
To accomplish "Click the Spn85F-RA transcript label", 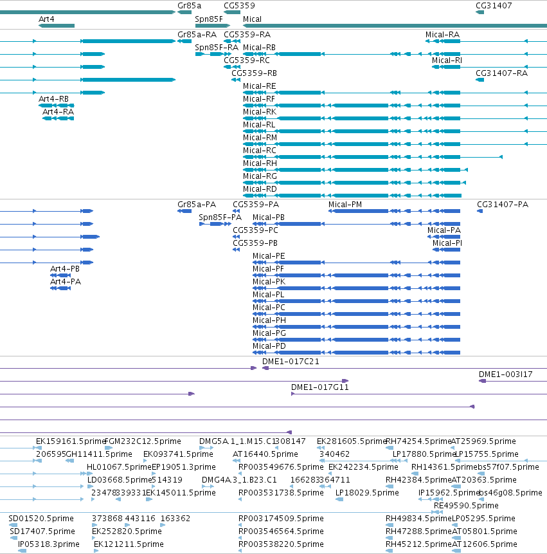I will pos(217,48).
